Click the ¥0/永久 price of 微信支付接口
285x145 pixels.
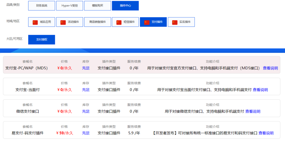click(65, 111)
